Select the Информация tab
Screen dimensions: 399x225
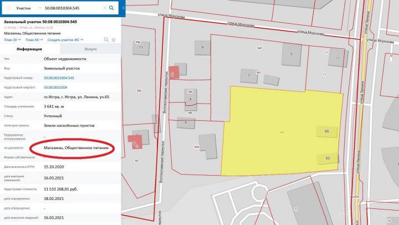coord(30,49)
